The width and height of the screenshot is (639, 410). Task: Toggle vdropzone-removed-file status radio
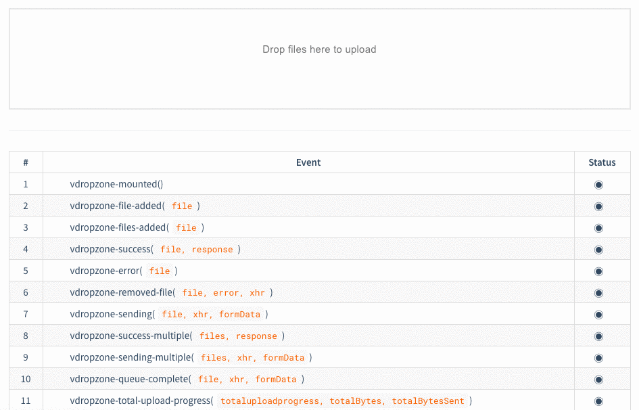click(x=598, y=293)
